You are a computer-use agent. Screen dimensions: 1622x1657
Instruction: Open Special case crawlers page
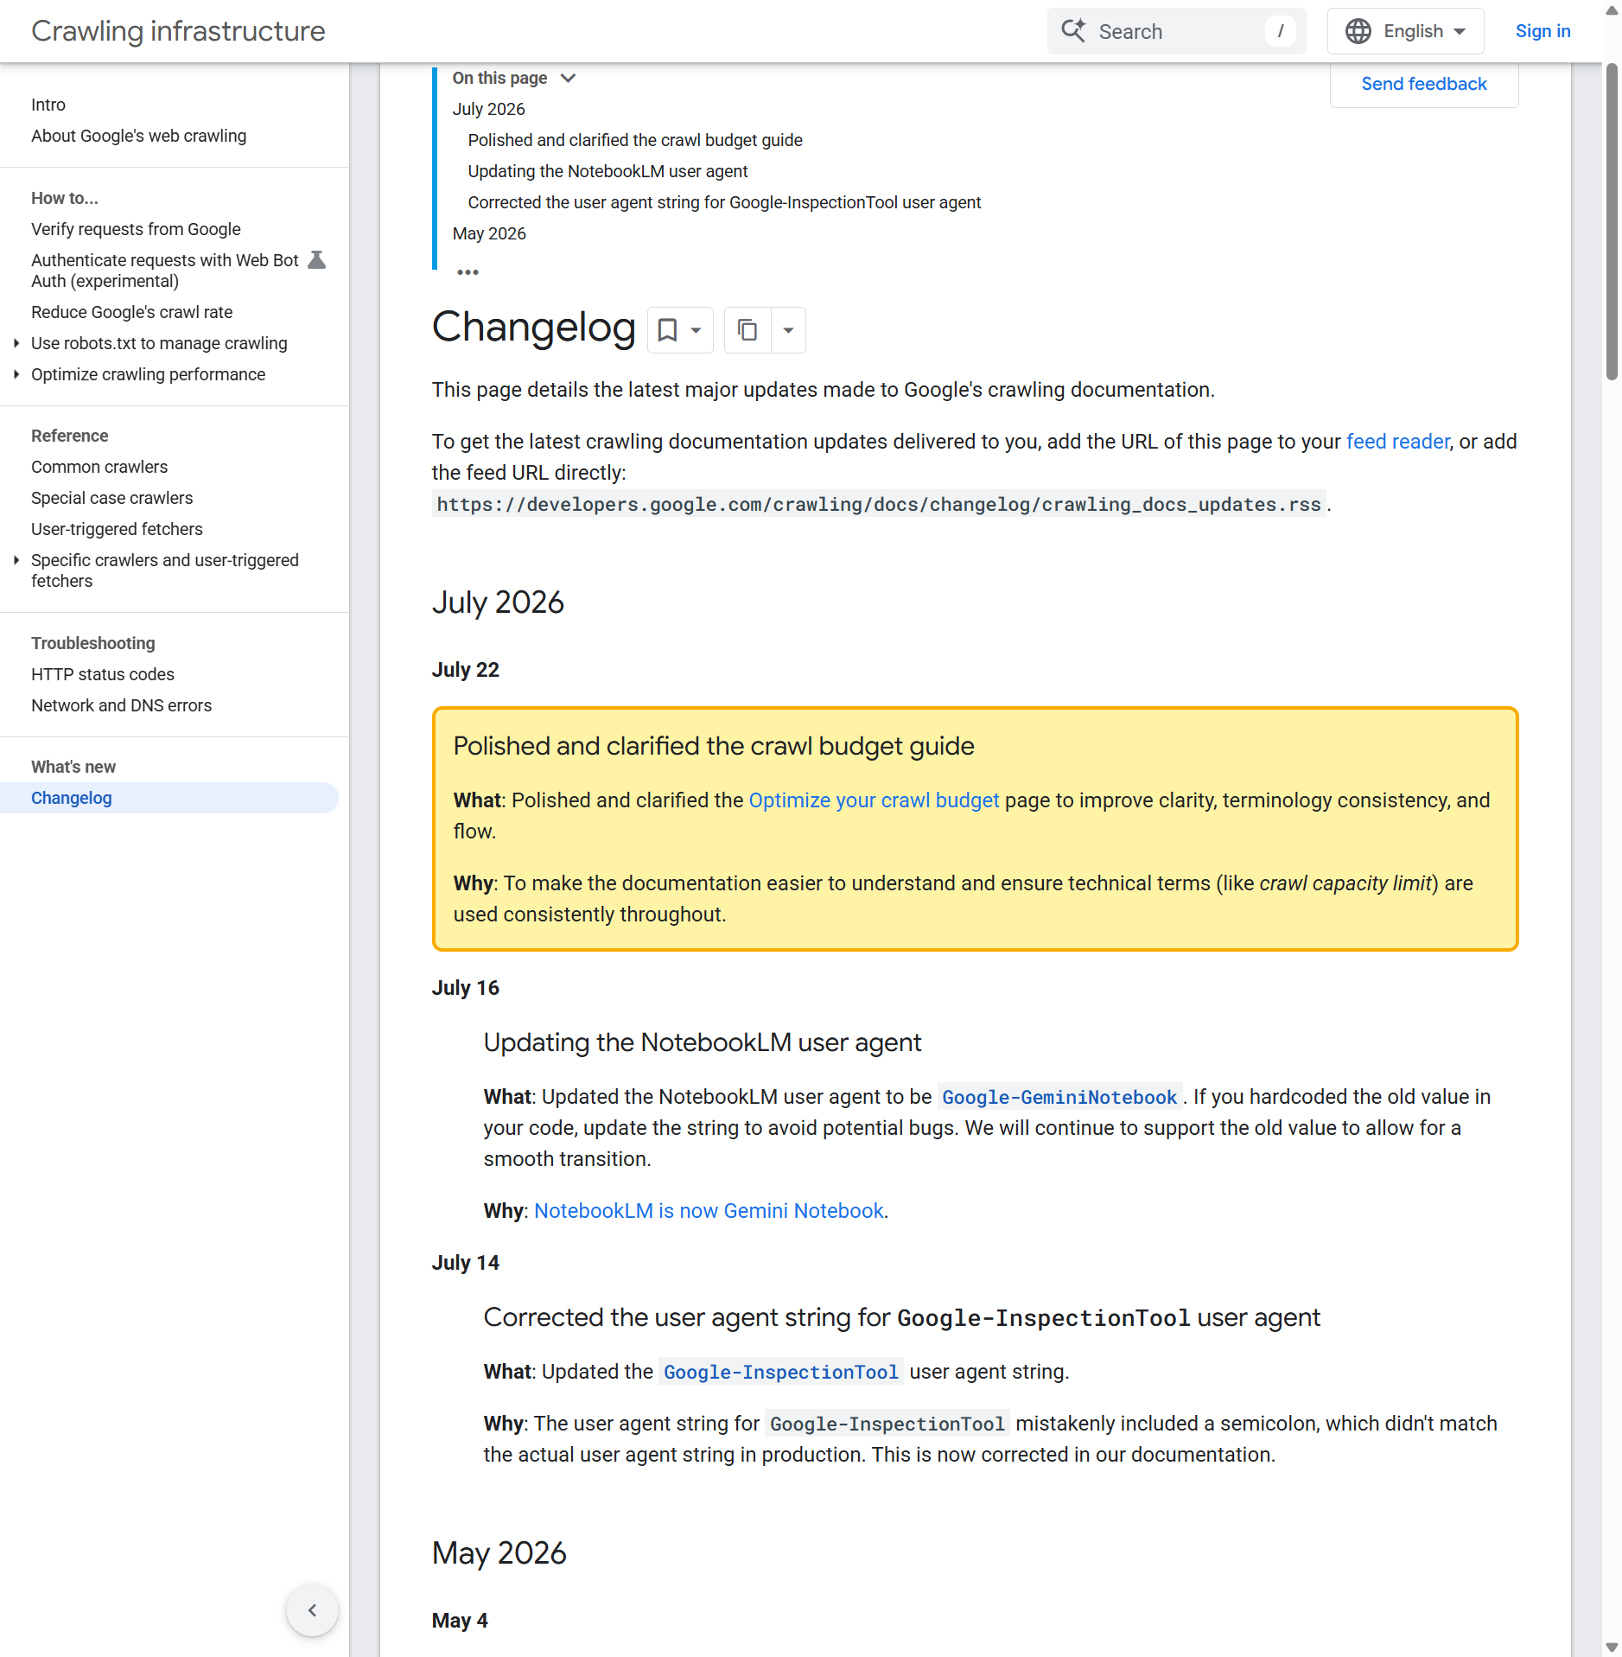(112, 498)
